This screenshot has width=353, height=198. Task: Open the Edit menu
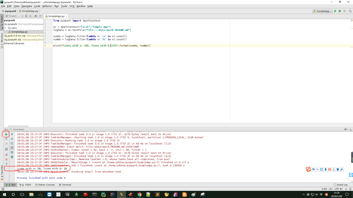[x=9, y=6]
